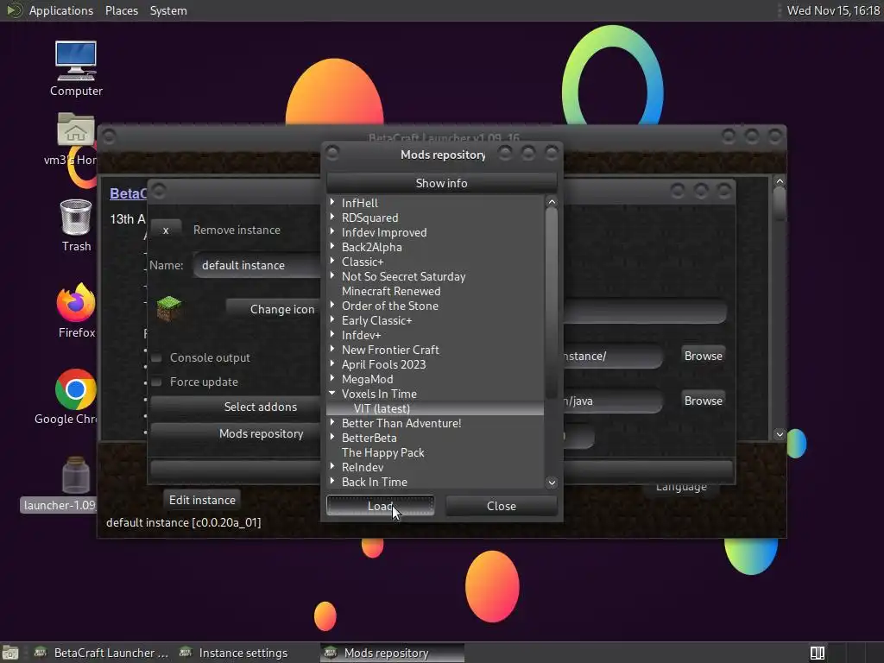Click launcher changelog scroll down arrow
The image size is (884, 663).
pyautogui.click(x=780, y=434)
